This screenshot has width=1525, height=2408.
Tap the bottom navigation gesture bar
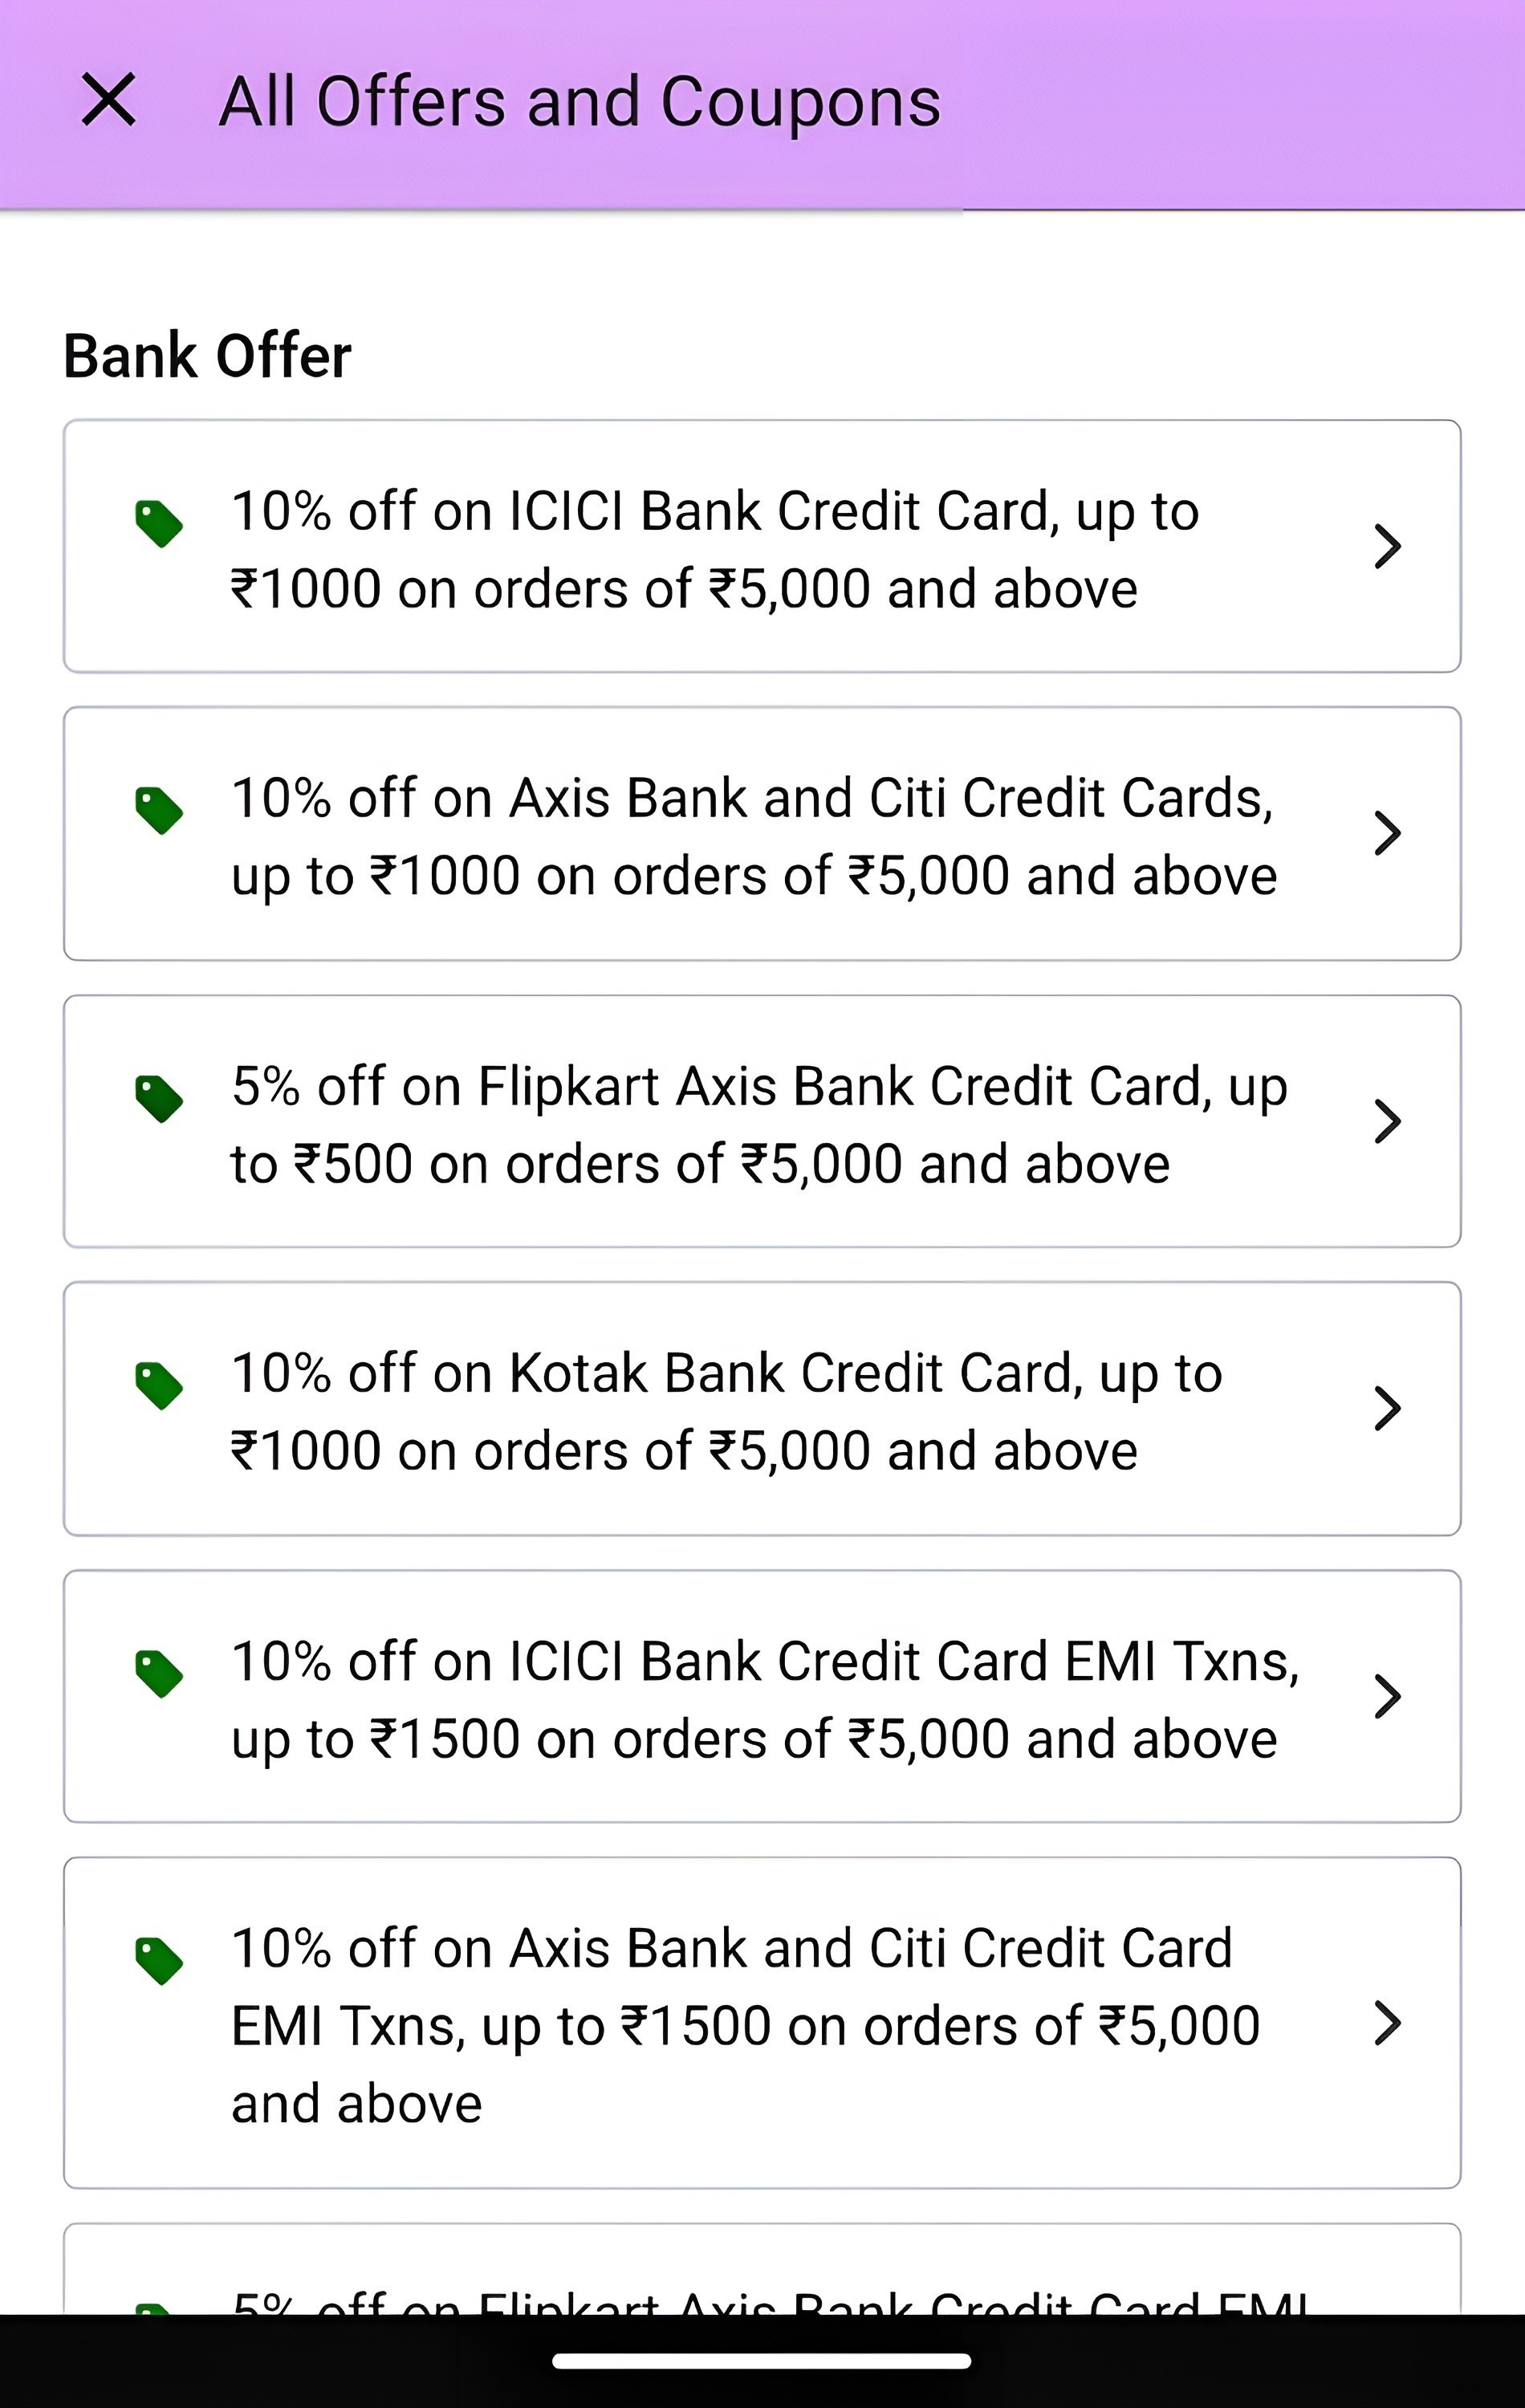pyautogui.click(x=761, y=2361)
